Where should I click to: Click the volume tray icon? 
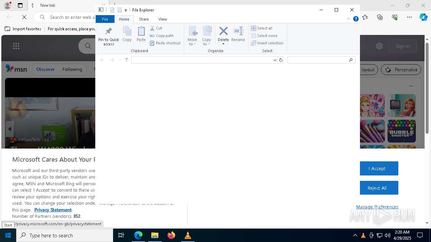[388, 235]
